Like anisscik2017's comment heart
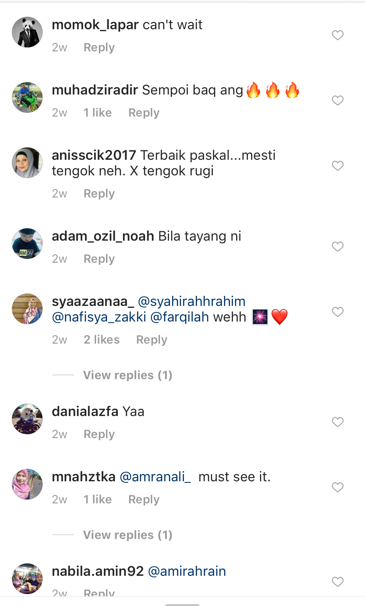 pos(337,166)
